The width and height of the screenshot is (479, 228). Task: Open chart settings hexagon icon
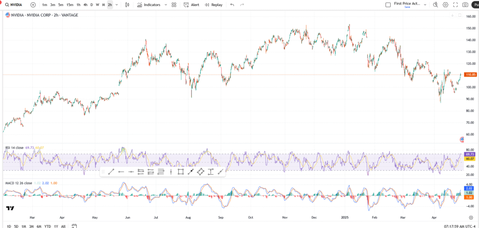click(x=445, y=5)
